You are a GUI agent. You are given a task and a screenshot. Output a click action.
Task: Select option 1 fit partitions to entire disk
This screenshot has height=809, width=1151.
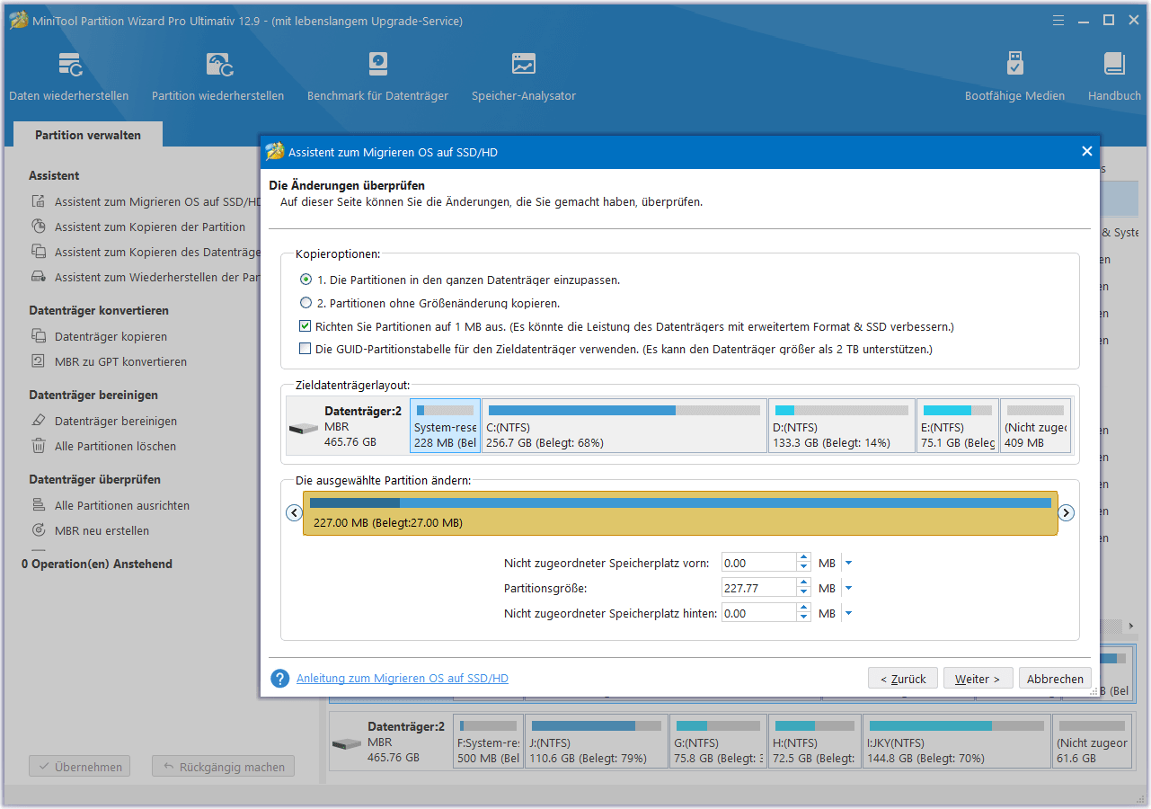[305, 280]
